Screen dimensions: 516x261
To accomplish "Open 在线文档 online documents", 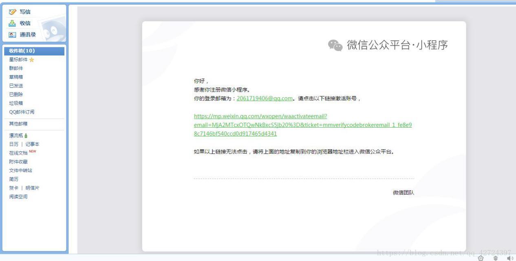I will tap(18, 153).
